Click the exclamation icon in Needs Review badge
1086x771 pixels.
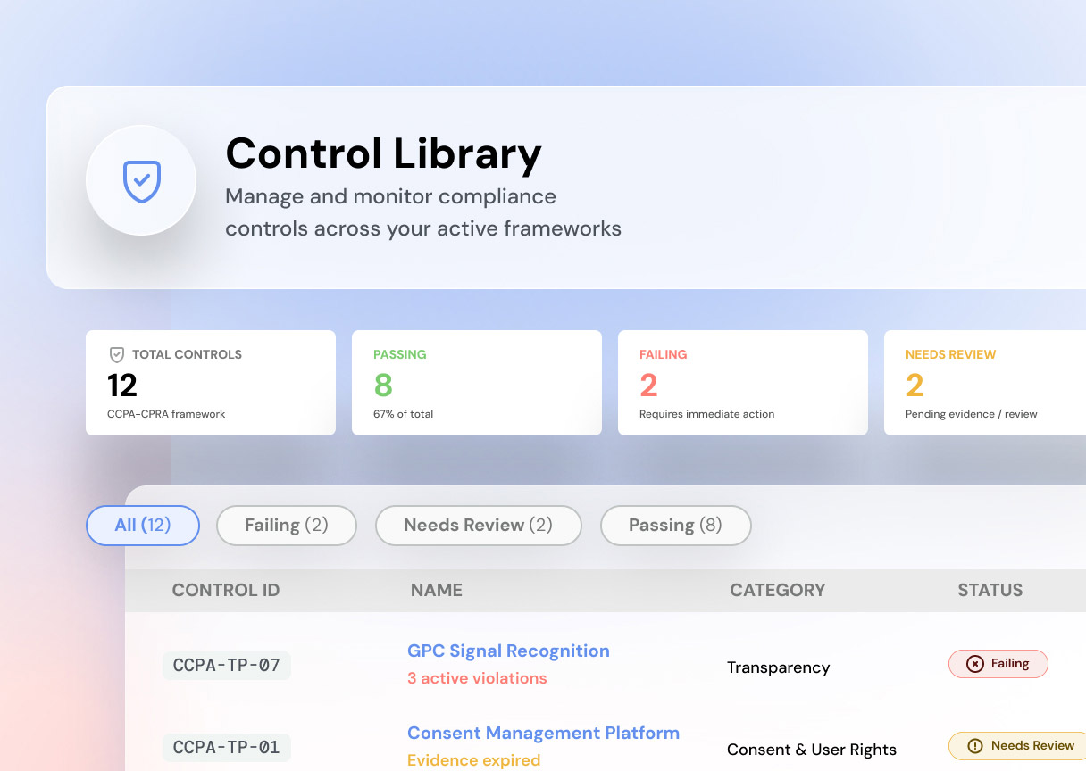975,746
